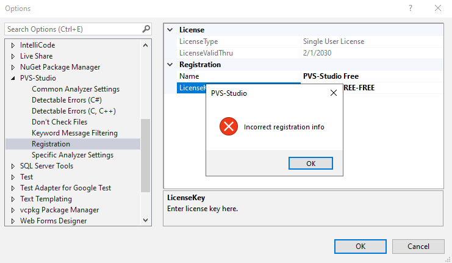The height and width of the screenshot is (263, 452).
Task: Open the Options help question mark
Action: (x=411, y=8)
